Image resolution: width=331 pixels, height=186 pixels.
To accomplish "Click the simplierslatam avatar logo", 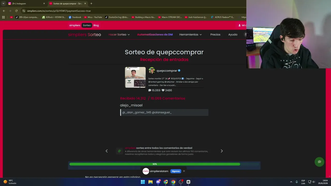I will pyautogui.click(x=146, y=171).
